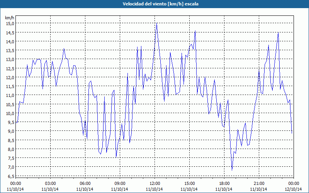Click the 09:00 time axis label
The image size is (309, 193).
coord(120,183)
